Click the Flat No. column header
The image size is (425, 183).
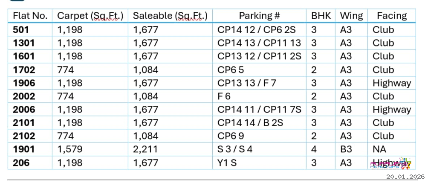coord(30,16)
